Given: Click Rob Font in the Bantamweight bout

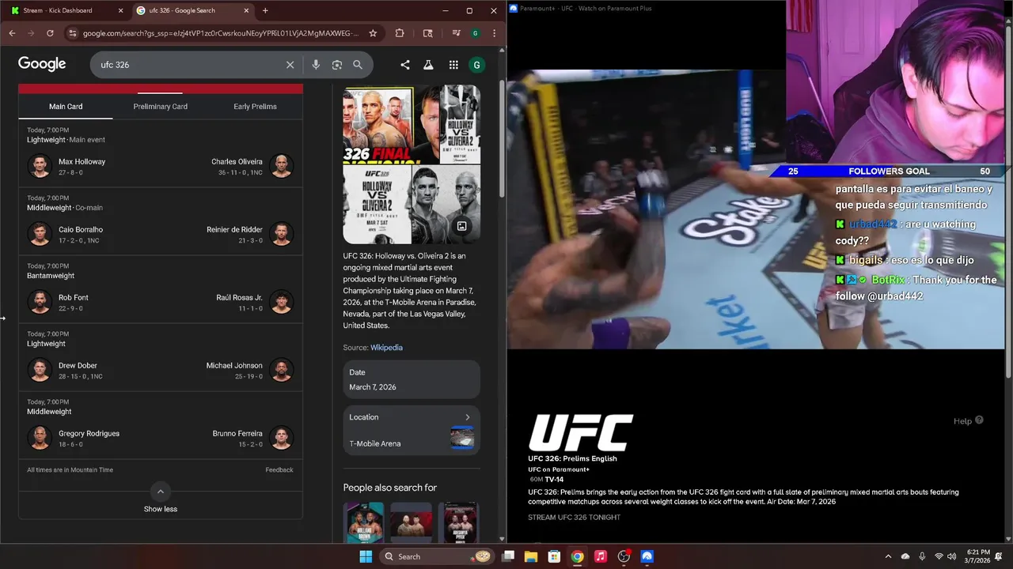Looking at the screenshot, I should [74, 298].
